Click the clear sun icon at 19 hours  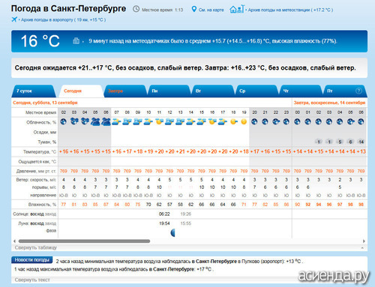click(244, 121)
